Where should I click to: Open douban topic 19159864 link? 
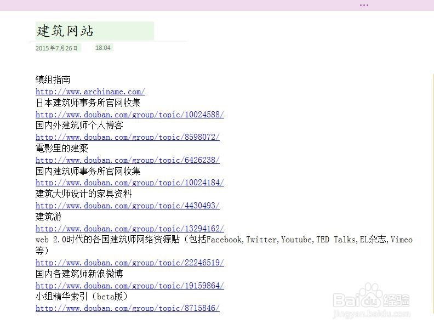pos(130,286)
